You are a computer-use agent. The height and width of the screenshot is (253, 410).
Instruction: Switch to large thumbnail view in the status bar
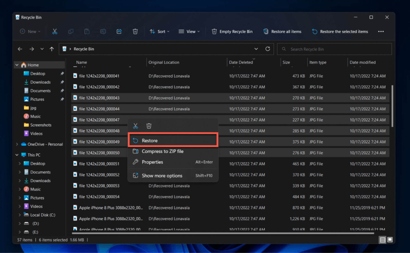390,240
